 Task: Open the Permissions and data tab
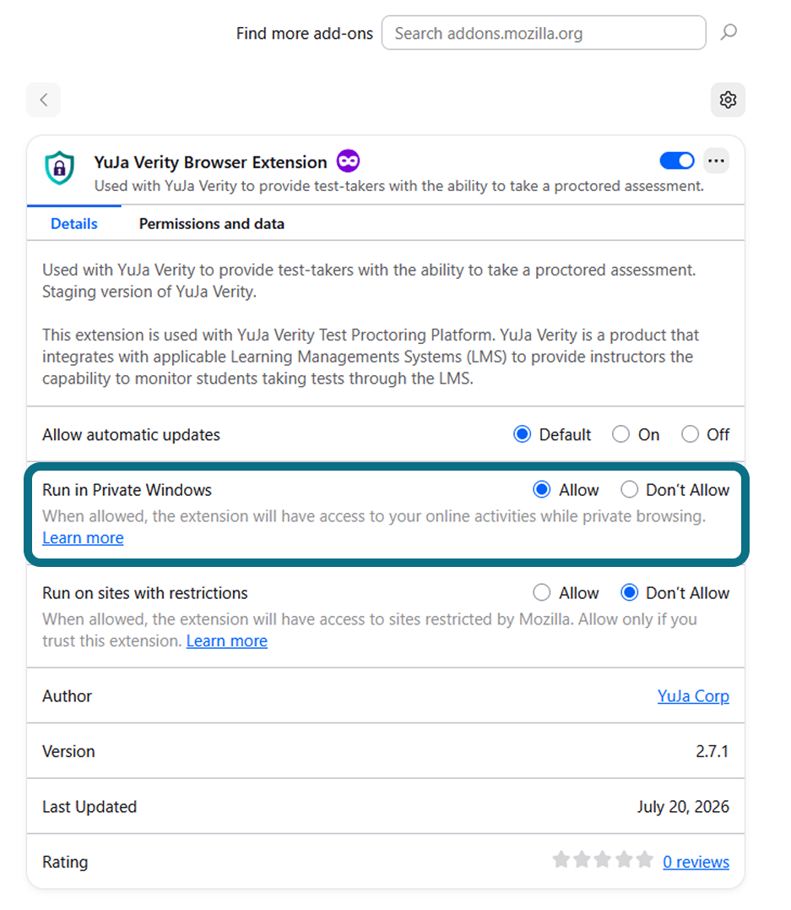coord(212,224)
